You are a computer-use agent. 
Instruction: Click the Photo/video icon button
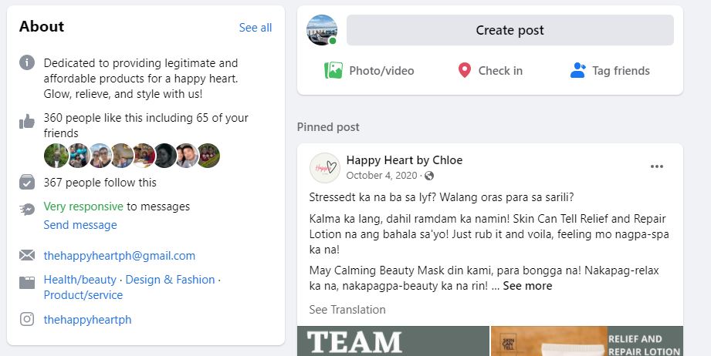369,71
